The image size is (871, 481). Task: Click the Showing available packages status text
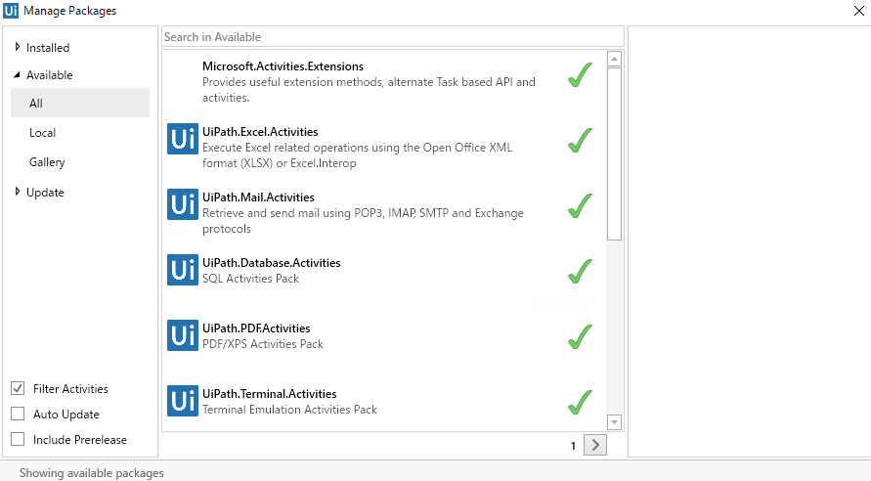pyautogui.click(x=92, y=472)
